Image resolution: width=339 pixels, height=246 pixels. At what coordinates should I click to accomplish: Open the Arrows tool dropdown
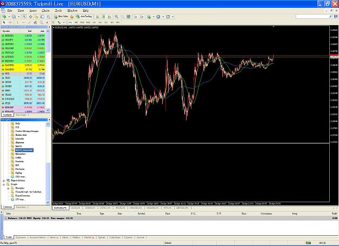[64, 22]
